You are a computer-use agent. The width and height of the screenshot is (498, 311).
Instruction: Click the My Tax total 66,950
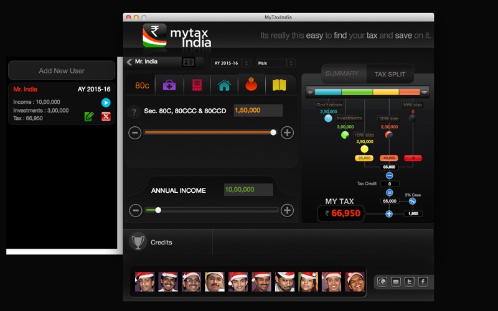pos(342,213)
